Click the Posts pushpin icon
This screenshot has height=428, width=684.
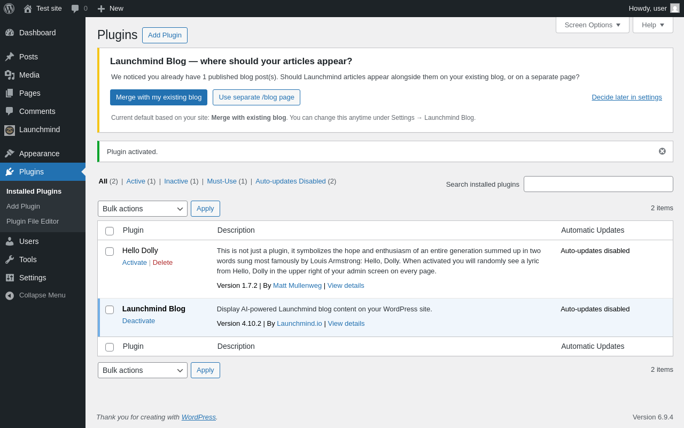coord(10,57)
